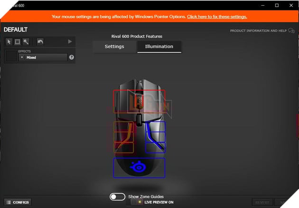Screen dimensions: 299x208
Task: Click the effect color preview swatch
Action: [10, 57]
